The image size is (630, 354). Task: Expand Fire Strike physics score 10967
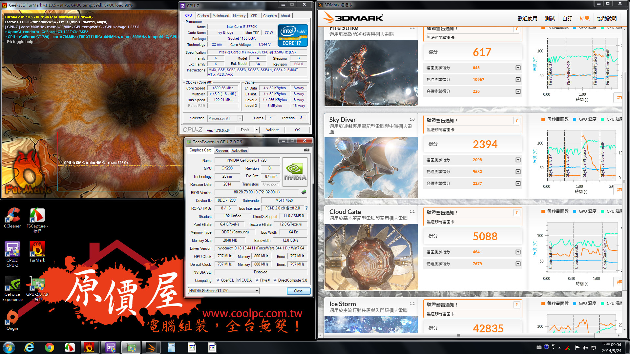[518, 80]
